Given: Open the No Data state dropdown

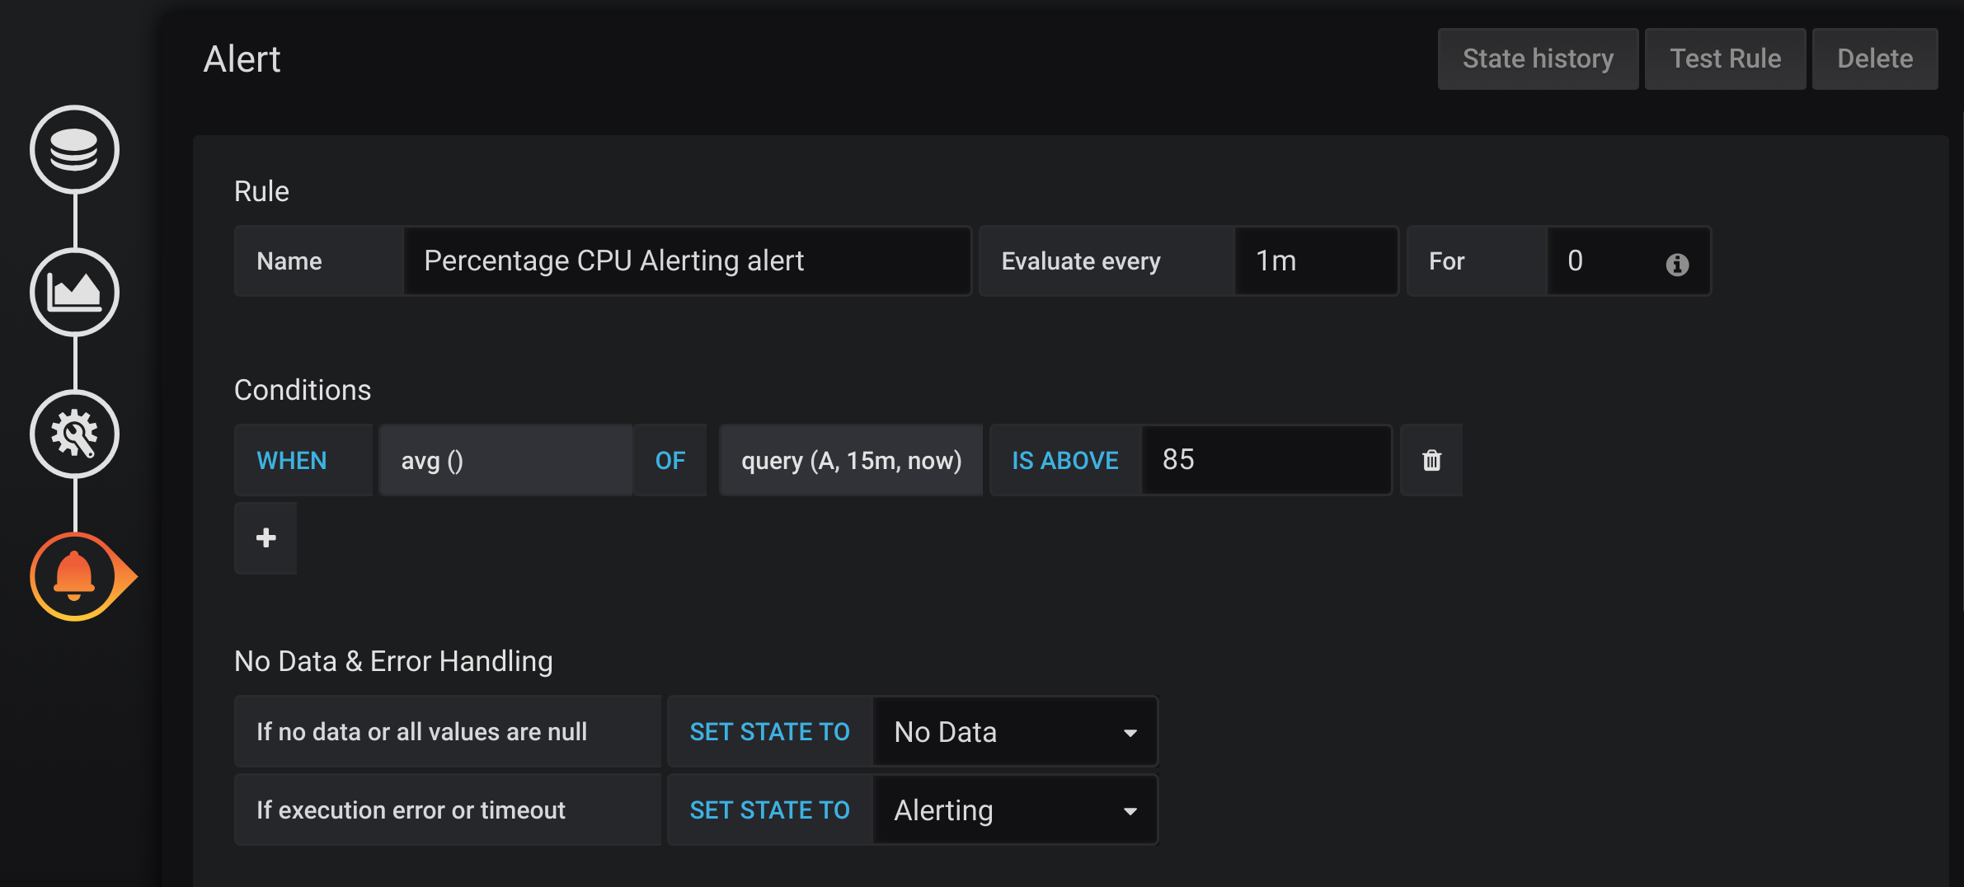Looking at the screenshot, I should coord(1014,731).
